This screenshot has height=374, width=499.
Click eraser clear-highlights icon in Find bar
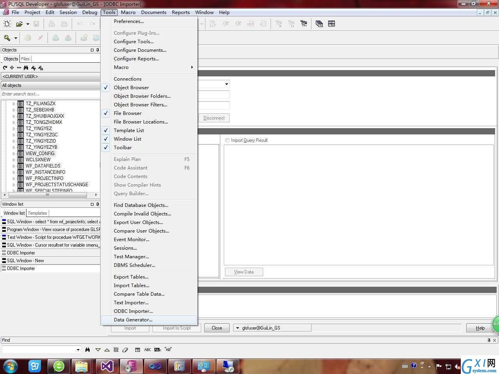(x=125, y=350)
